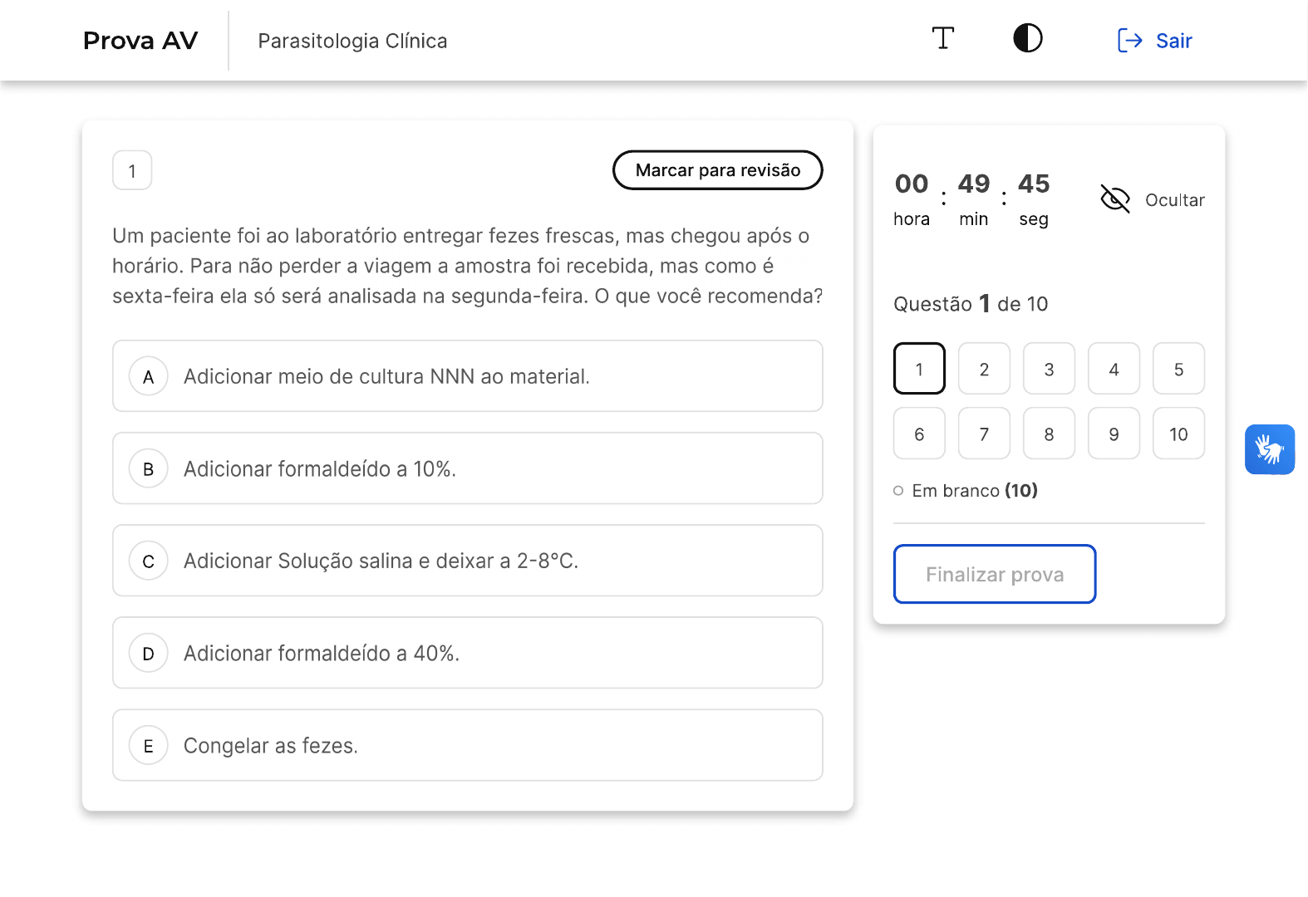Viewport: 1308px width, 897px height.
Task: Toggle the high contrast mode icon
Action: pyautogui.click(x=1027, y=39)
